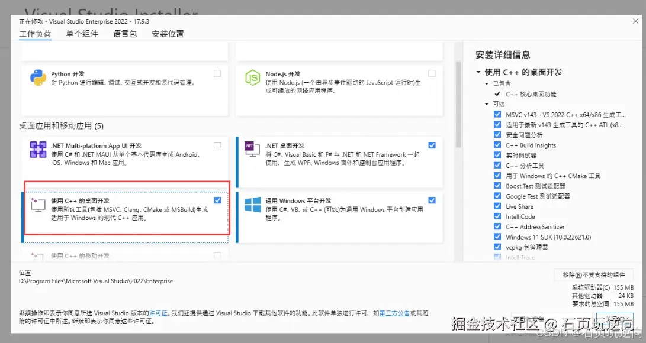Click the Node.js workload icon
The height and width of the screenshot is (343, 646).
pyautogui.click(x=253, y=77)
